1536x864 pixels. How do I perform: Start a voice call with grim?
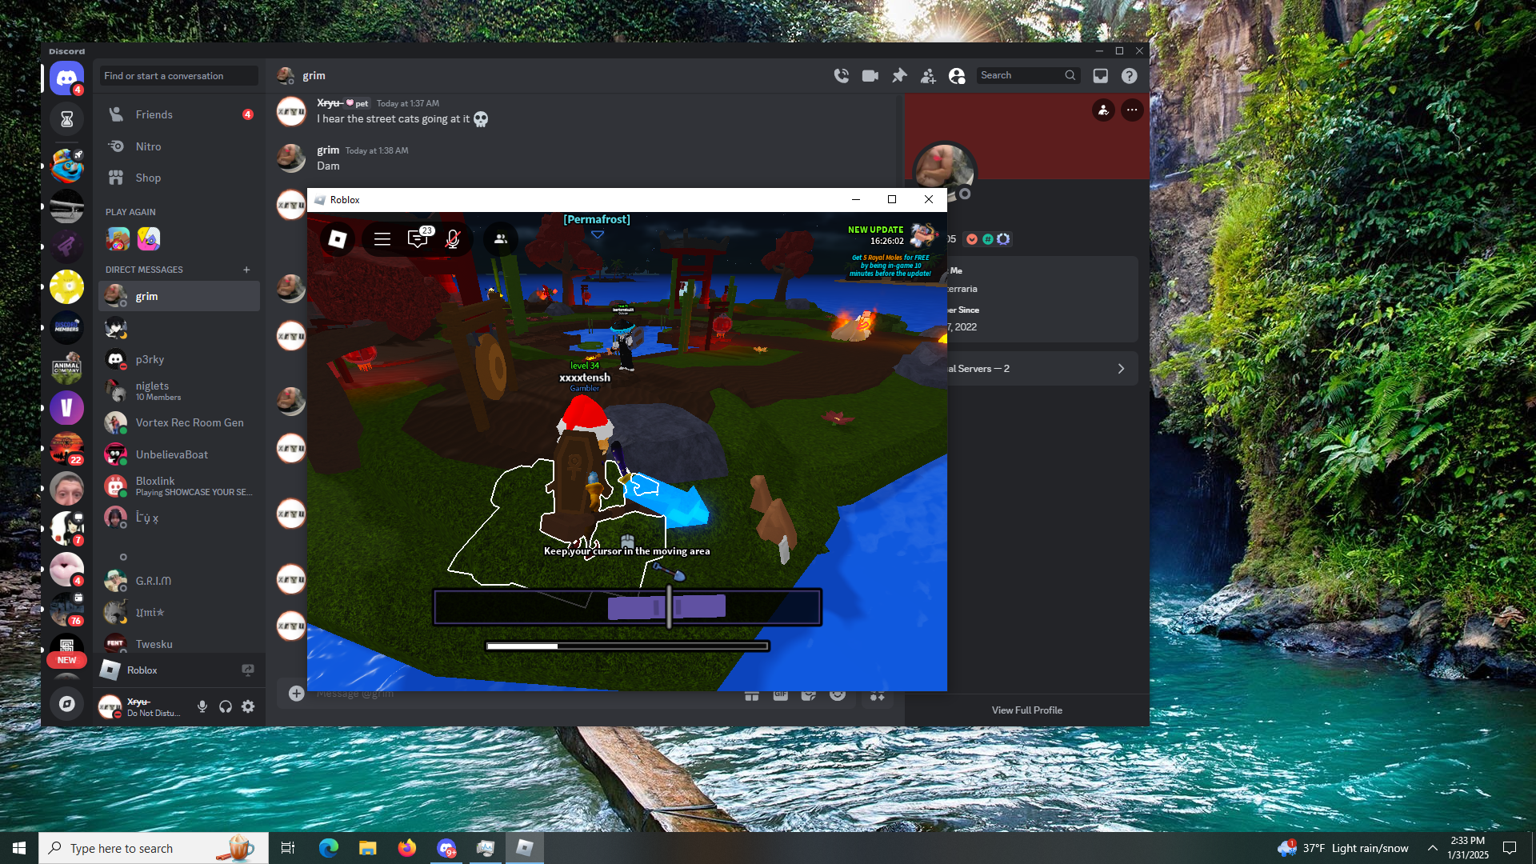click(841, 75)
